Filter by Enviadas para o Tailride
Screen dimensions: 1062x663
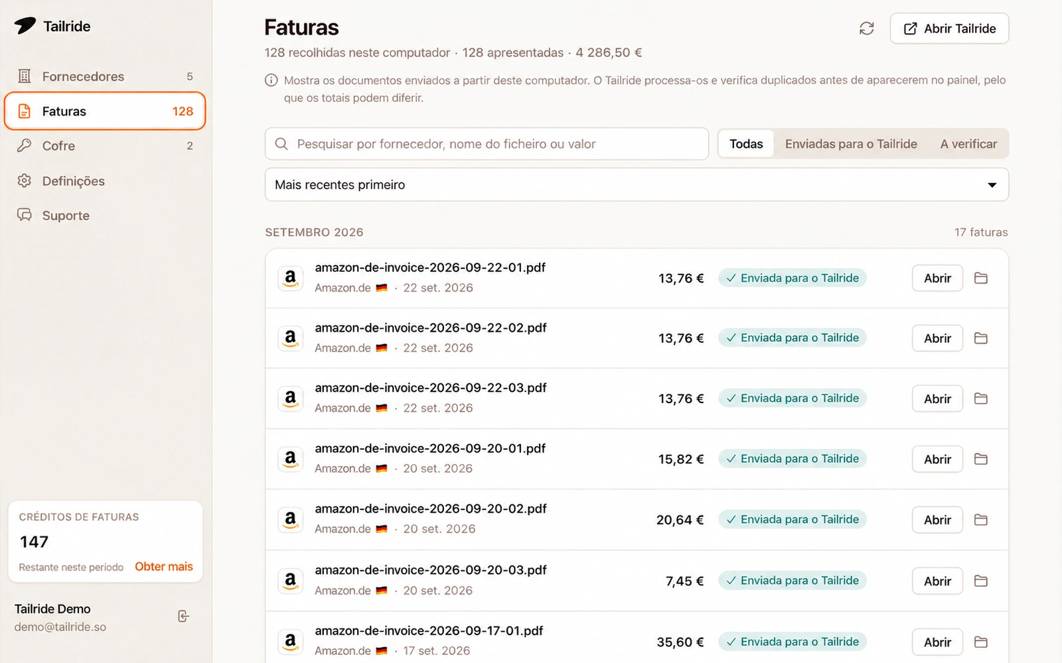pos(851,144)
